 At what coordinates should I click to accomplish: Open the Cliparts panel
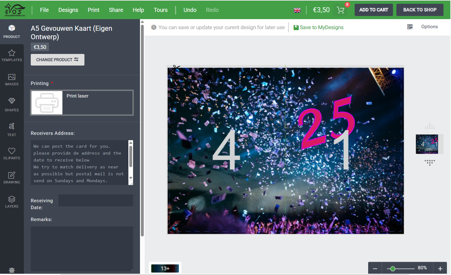click(x=12, y=153)
